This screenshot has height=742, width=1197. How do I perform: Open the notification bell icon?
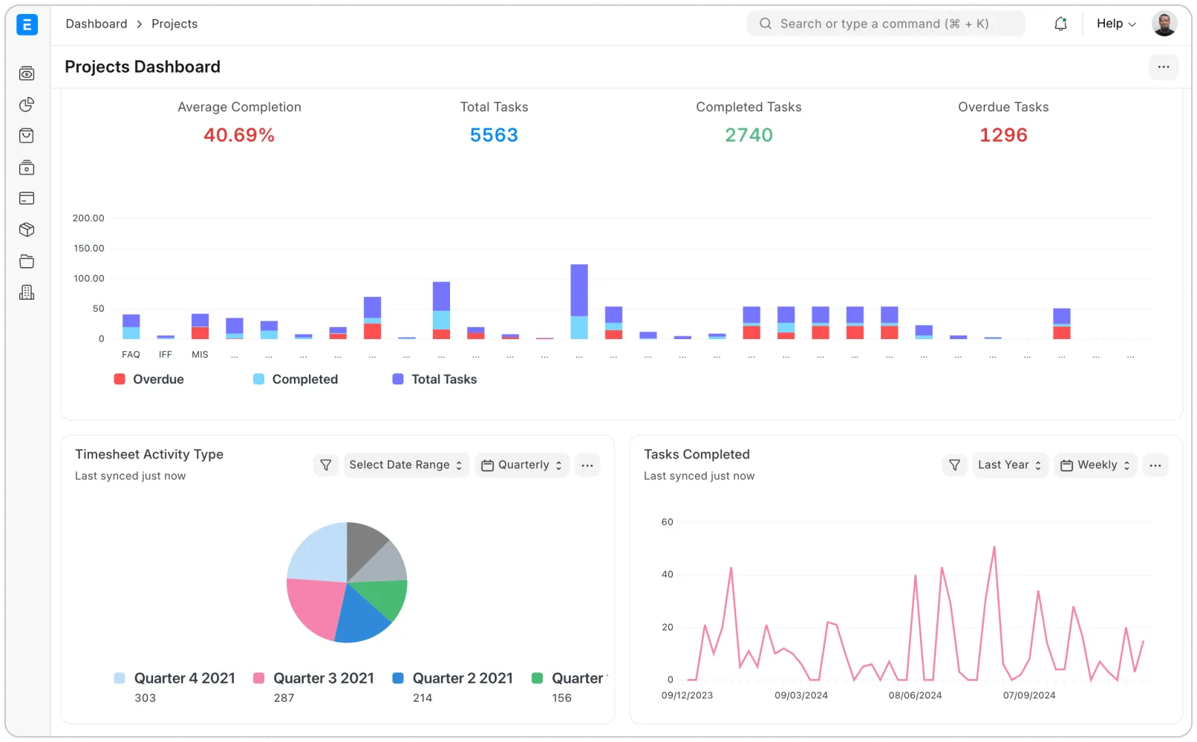click(1060, 23)
